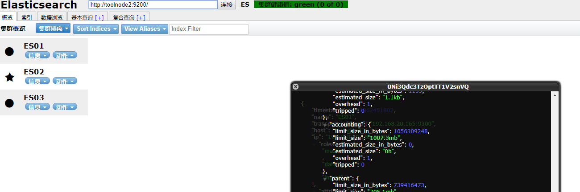Click the ES01 node name
Image resolution: width=580 pixels, height=192 pixels.
(34, 46)
